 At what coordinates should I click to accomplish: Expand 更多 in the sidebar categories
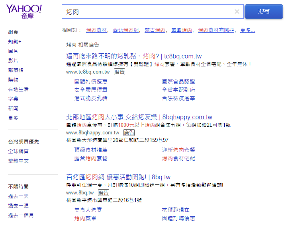[13, 118]
